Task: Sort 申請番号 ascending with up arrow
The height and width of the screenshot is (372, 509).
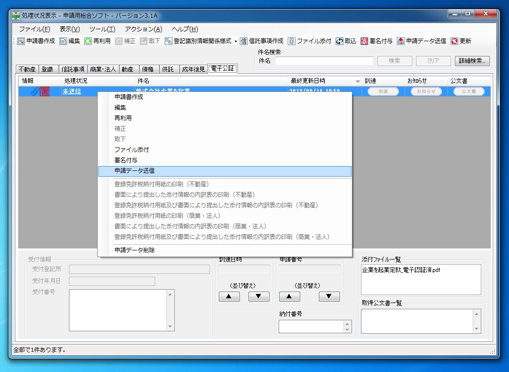Action: click(290, 296)
